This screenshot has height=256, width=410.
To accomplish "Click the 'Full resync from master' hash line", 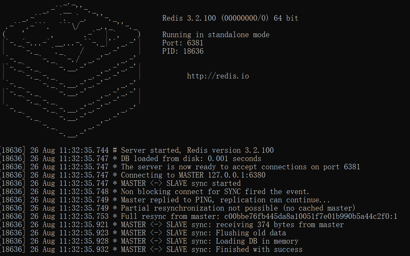I will (x=199, y=216).
